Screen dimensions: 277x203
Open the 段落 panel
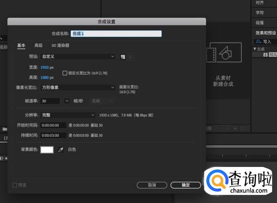[x=260, y=23]
